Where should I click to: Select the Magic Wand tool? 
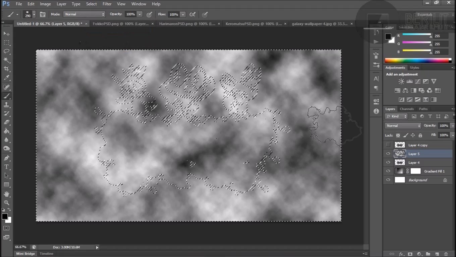tap(6, 60)
